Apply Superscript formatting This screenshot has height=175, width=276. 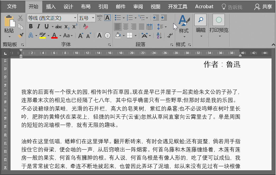(x=75, y=26)
